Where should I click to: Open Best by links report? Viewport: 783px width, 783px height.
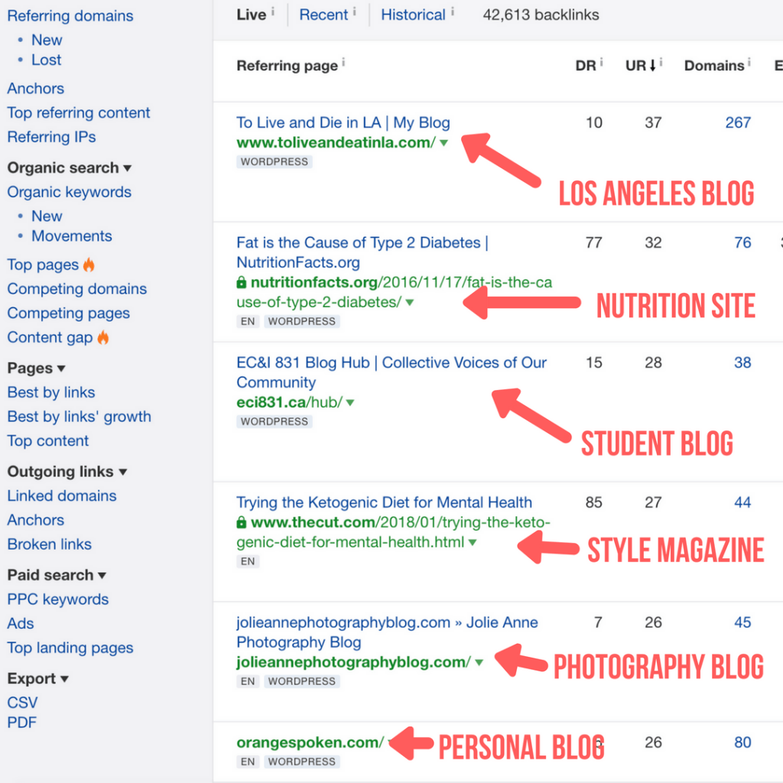coord(51,392)
